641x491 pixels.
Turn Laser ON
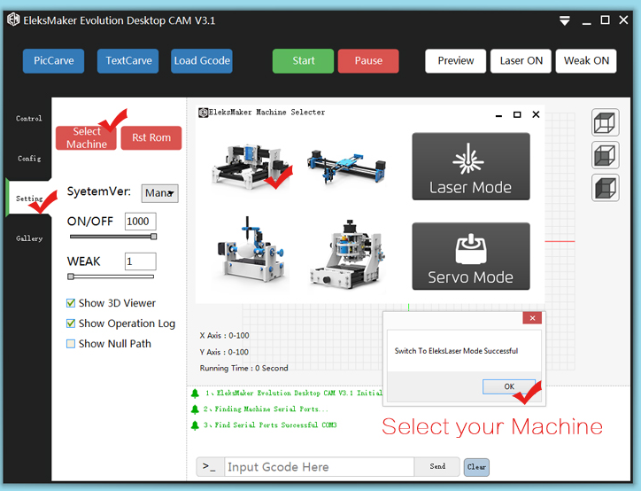point(521,61)
